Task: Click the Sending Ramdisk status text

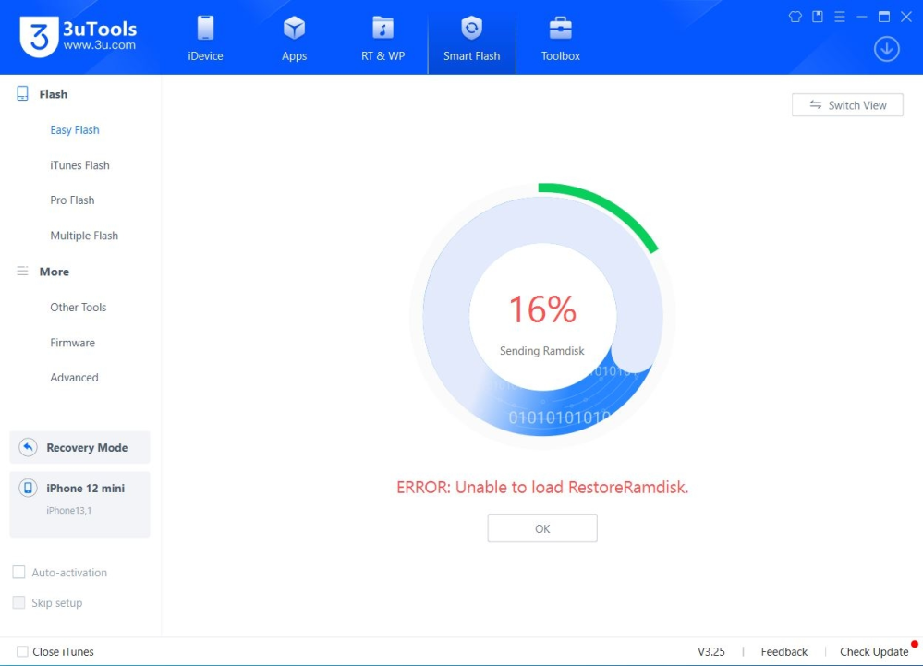Action: pyautogui.click(x=542, y=351)
